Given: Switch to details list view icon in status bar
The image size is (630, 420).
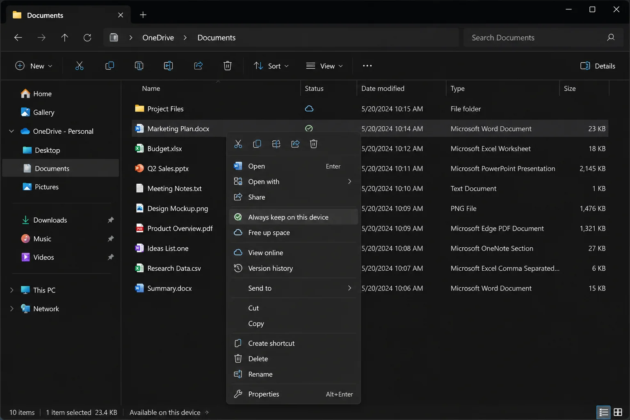Looking at the screenshot, I should 604,412.
